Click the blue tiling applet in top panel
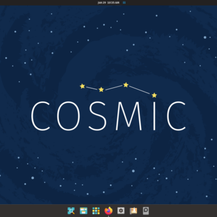This screenshot has height=217, width=217. tap(124, 3)
